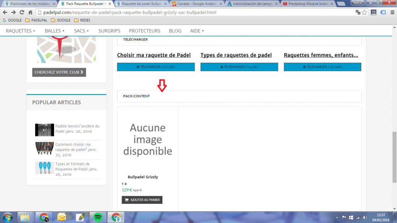Close the Pack Raquette Bullpadel tab
Screen dimensions: 397x223
point(110,4)
